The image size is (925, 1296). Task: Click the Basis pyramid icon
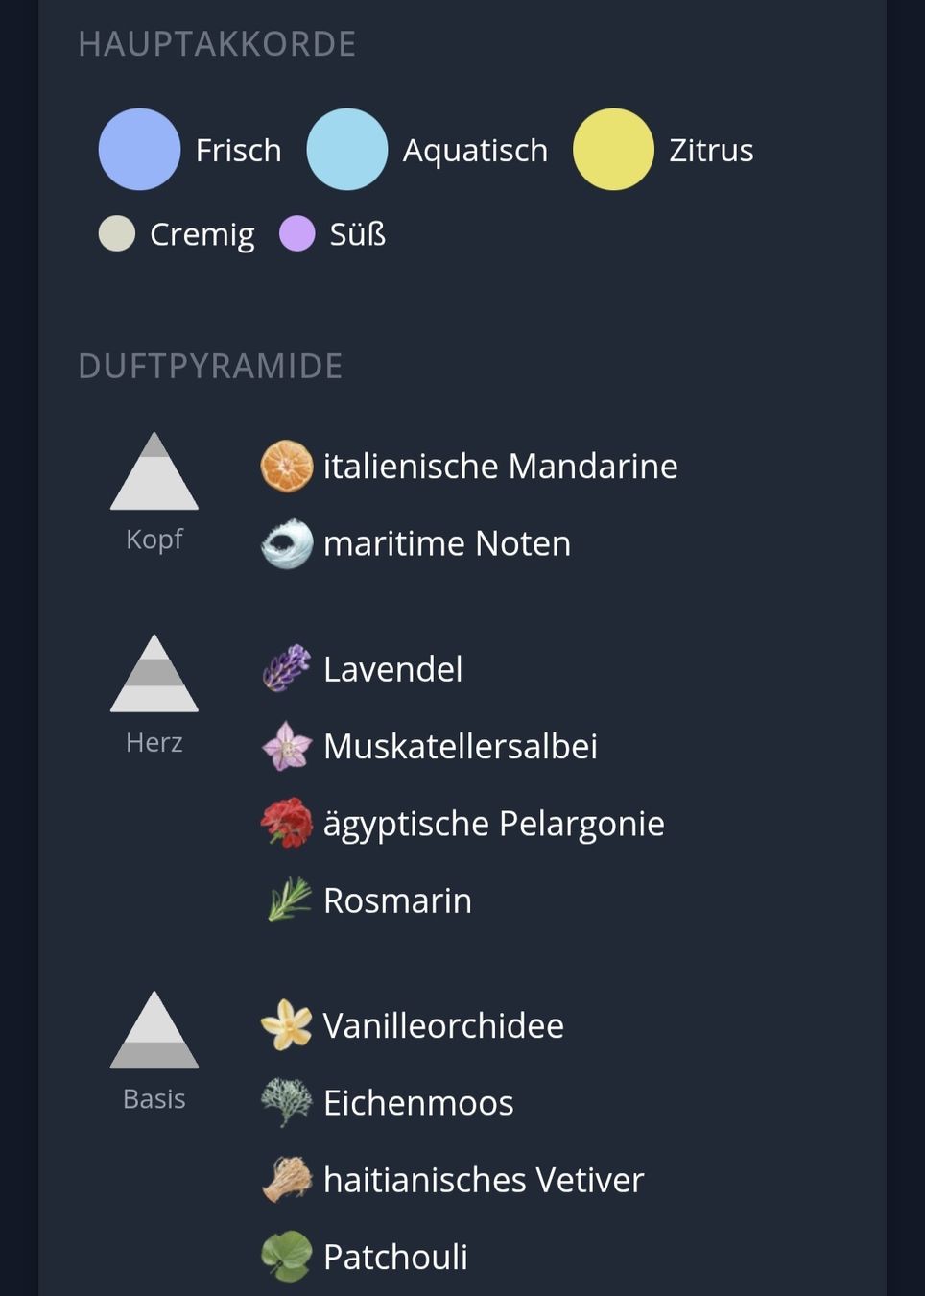pyautogui.click(x=154, y=1030)
